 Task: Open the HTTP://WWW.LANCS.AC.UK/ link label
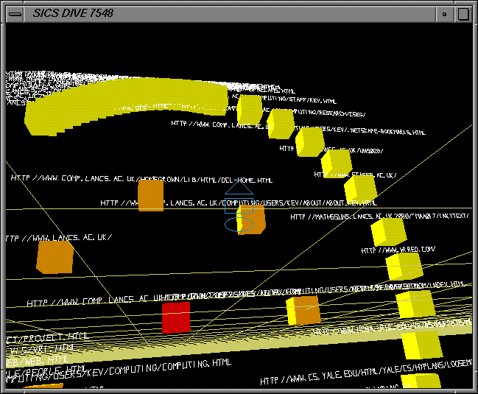point(59,237)
